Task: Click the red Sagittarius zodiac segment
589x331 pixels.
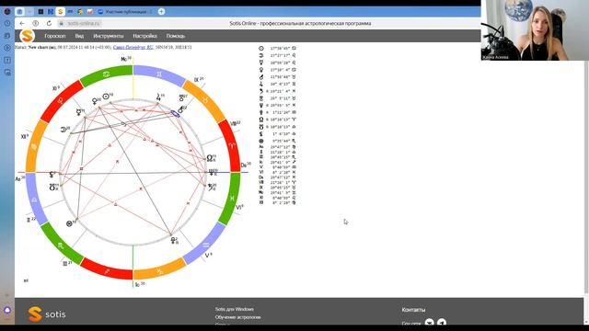Action: click(x=107, y=270)
